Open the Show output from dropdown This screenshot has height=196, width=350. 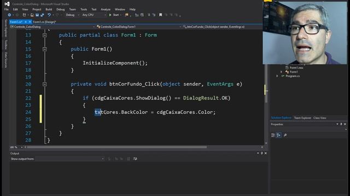point(70,159)
